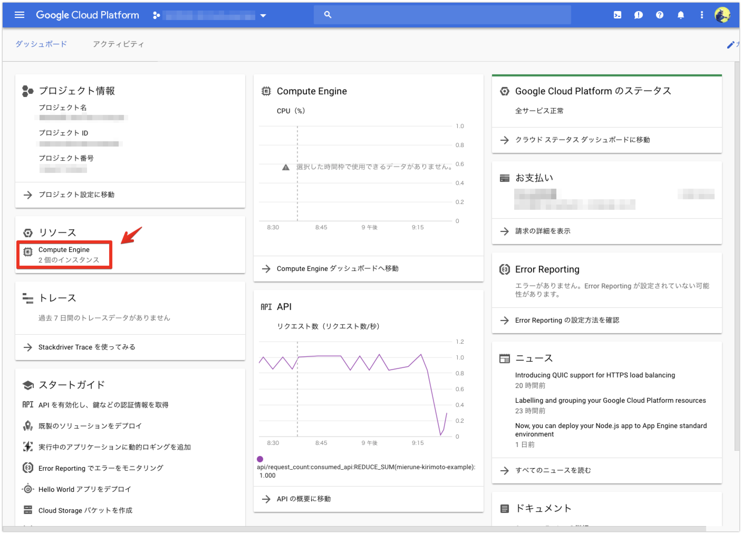The height and width of the screenshot is (534, 742).
Task: Click the API request count line chart
Action: click(x=355, y=389)
